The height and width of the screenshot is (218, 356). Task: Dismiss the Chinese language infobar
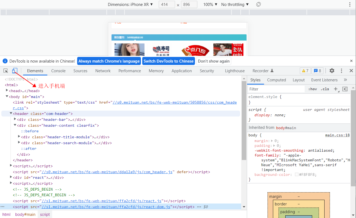(351, 61)
